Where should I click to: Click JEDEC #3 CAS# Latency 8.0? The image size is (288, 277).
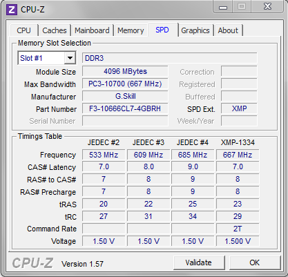148,166
